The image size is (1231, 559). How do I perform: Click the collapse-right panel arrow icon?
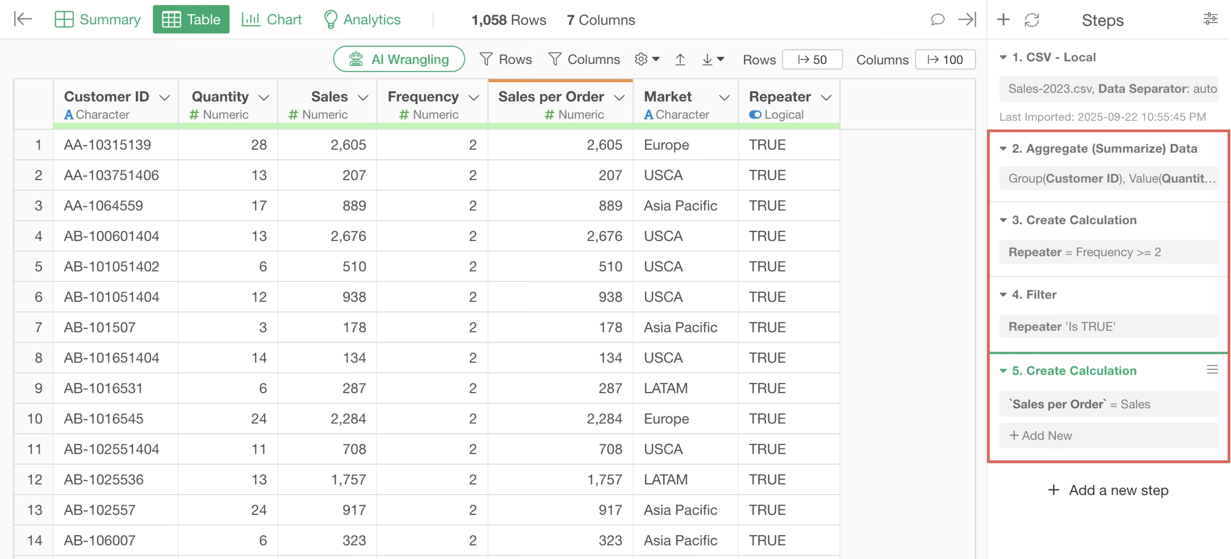[x=967, y=20]
